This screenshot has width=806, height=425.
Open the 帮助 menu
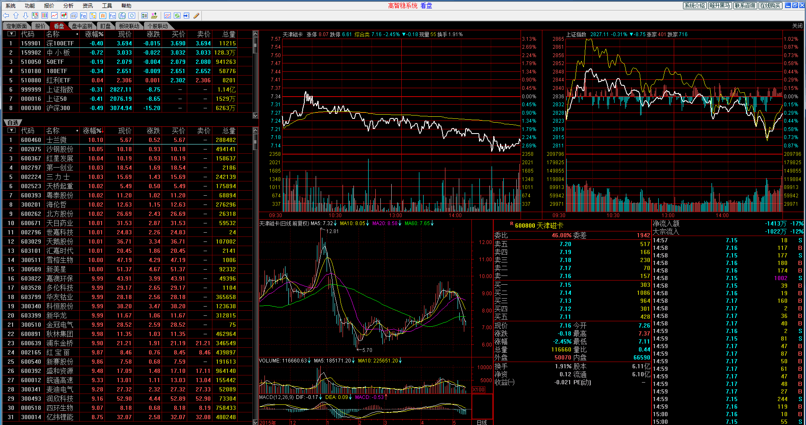(126, 6)
